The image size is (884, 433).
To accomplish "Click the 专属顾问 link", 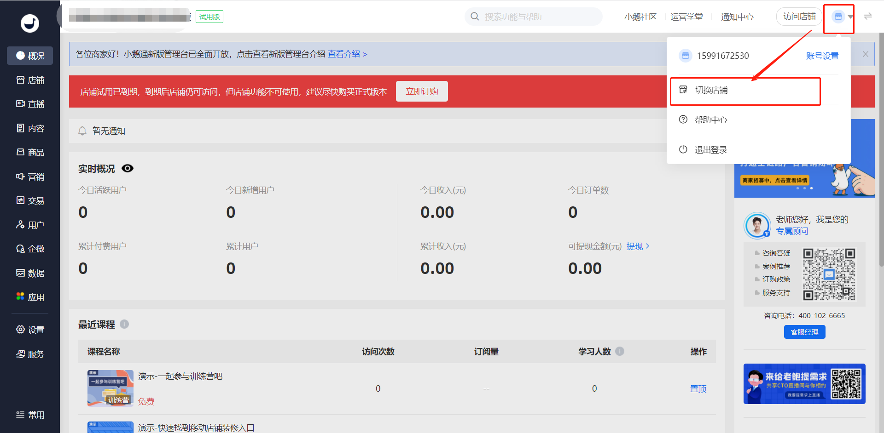I will (x=792, y=231).
